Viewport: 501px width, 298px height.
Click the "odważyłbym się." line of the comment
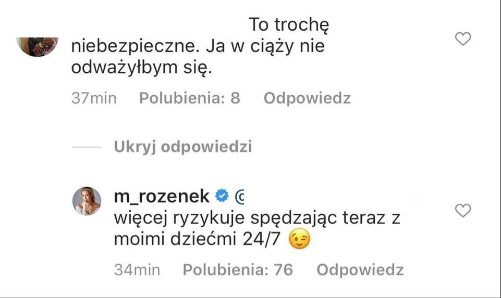[x=142, y=69]
